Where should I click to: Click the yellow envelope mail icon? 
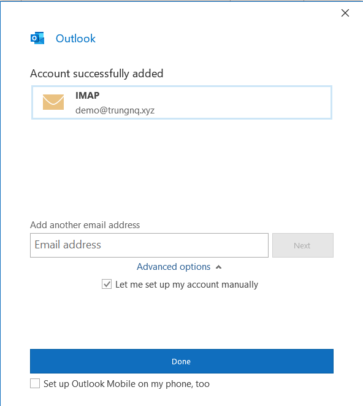[x=53, y=102]
